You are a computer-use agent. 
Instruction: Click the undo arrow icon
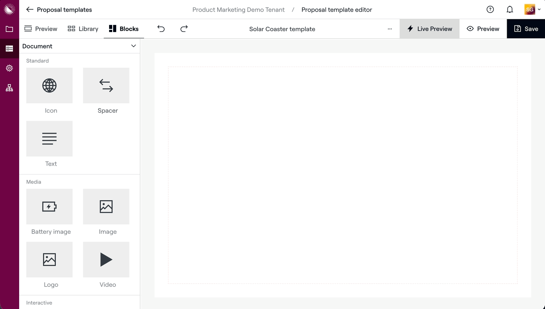click(161, 29)
